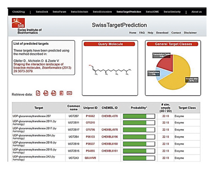Click the SIB red logo

tap(18, 23)
